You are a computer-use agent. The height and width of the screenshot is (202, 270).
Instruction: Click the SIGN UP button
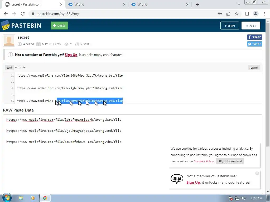coord(251,26)
